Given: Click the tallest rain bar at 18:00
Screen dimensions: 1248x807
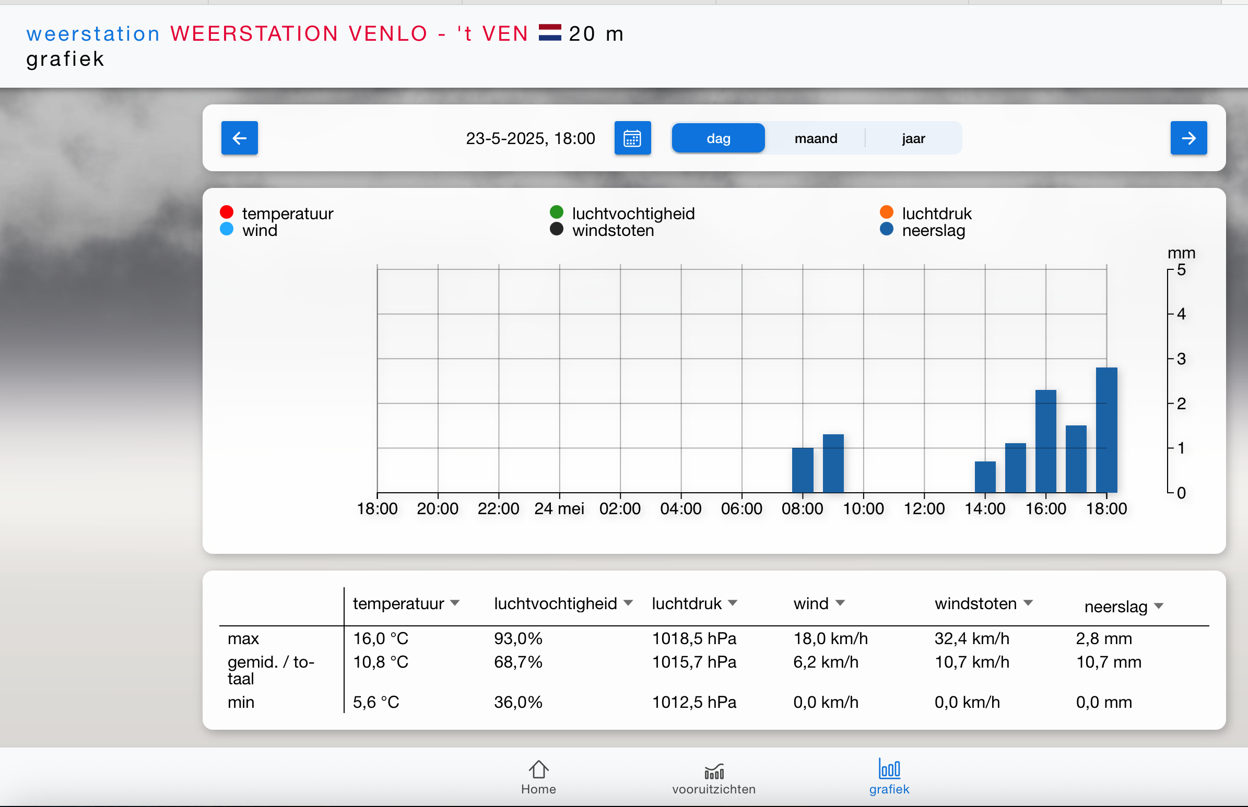Looking at the screenshot, I should [1106, 430].
